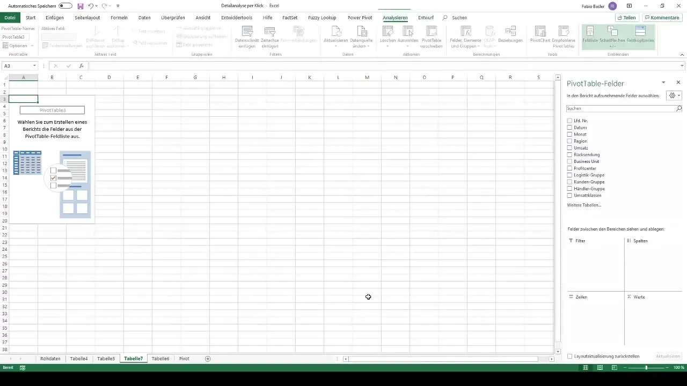The image size is (687, 386).
Task: Open Empfohlene PivotTables
Action: pos(564,36)
